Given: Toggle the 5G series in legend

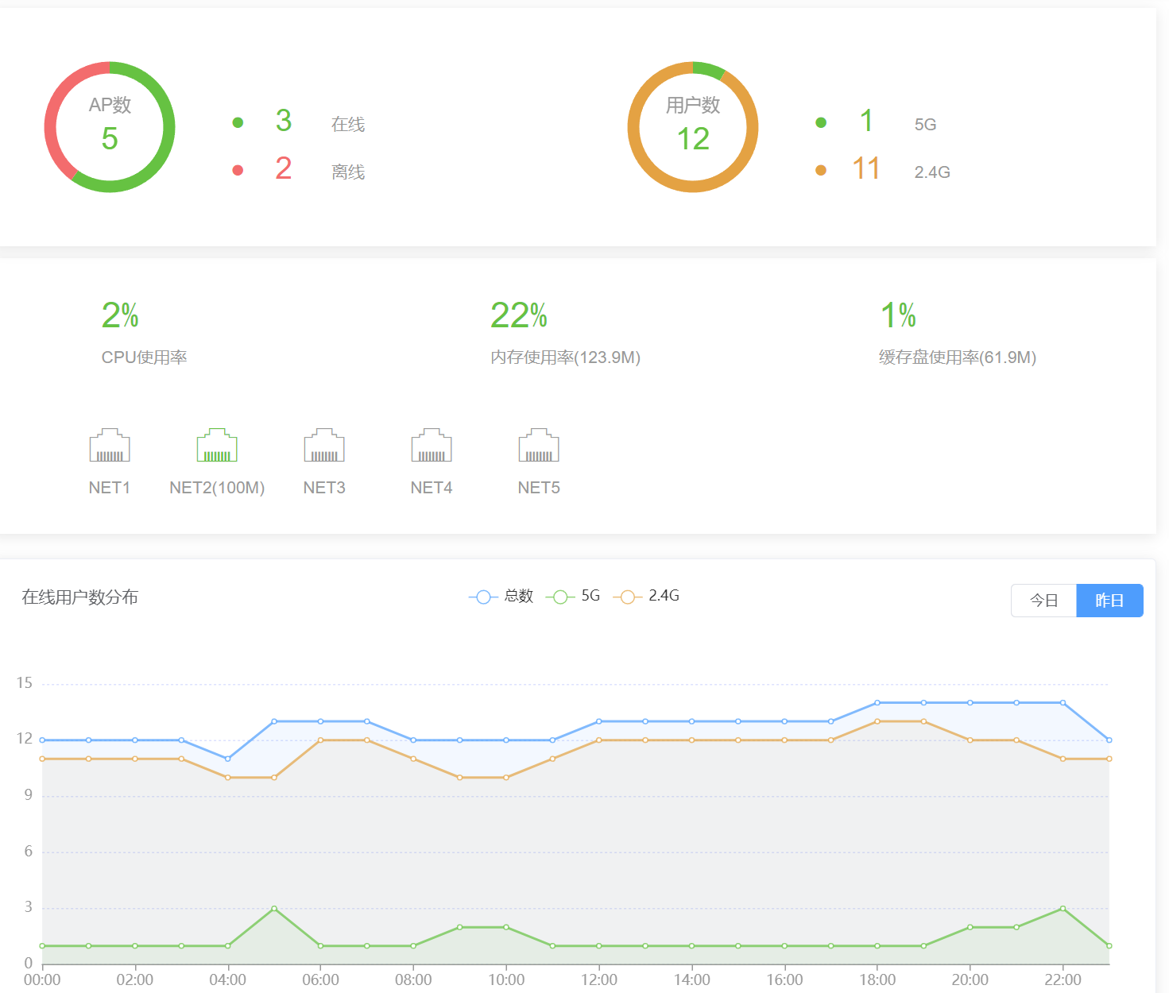Looking at the screenshot, I should coord(573,596).
